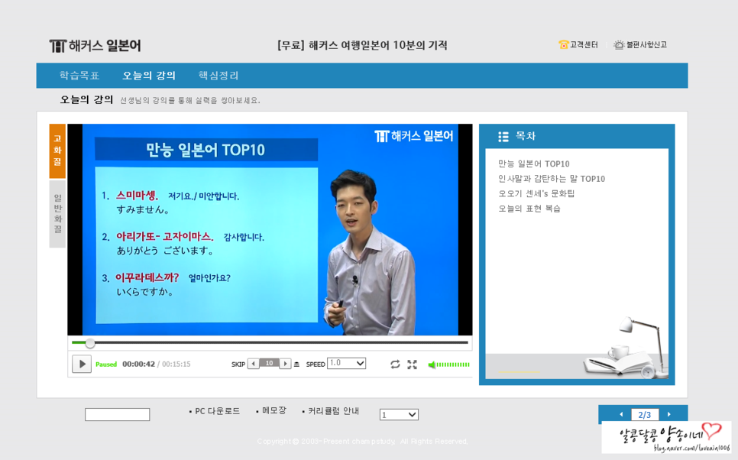
Task: Click the skip seconds field showing 10
Action: (x=269, y=364)
